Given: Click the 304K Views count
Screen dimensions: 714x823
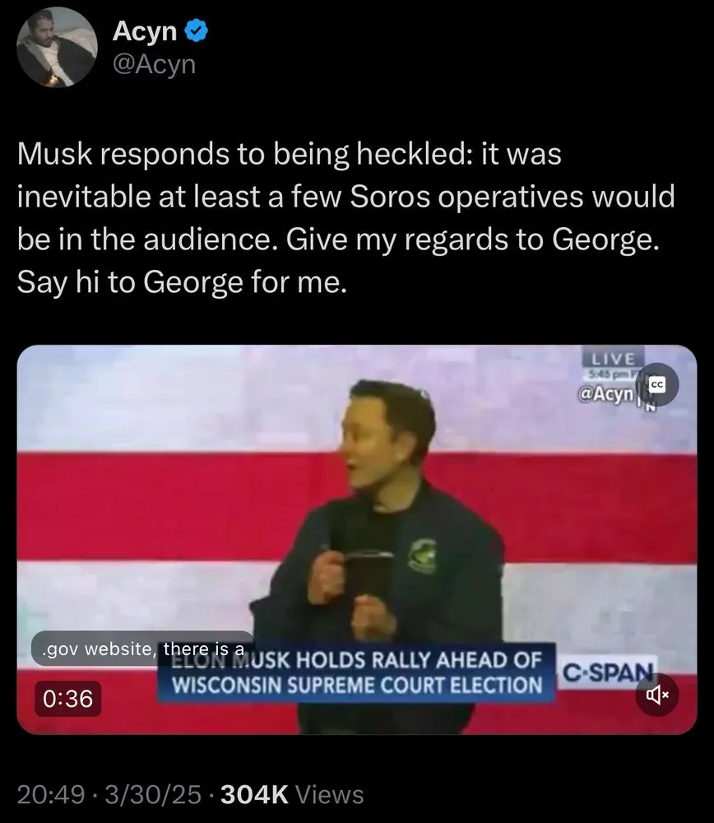Looking at the screenshot, I should click(x=292, y=795).
